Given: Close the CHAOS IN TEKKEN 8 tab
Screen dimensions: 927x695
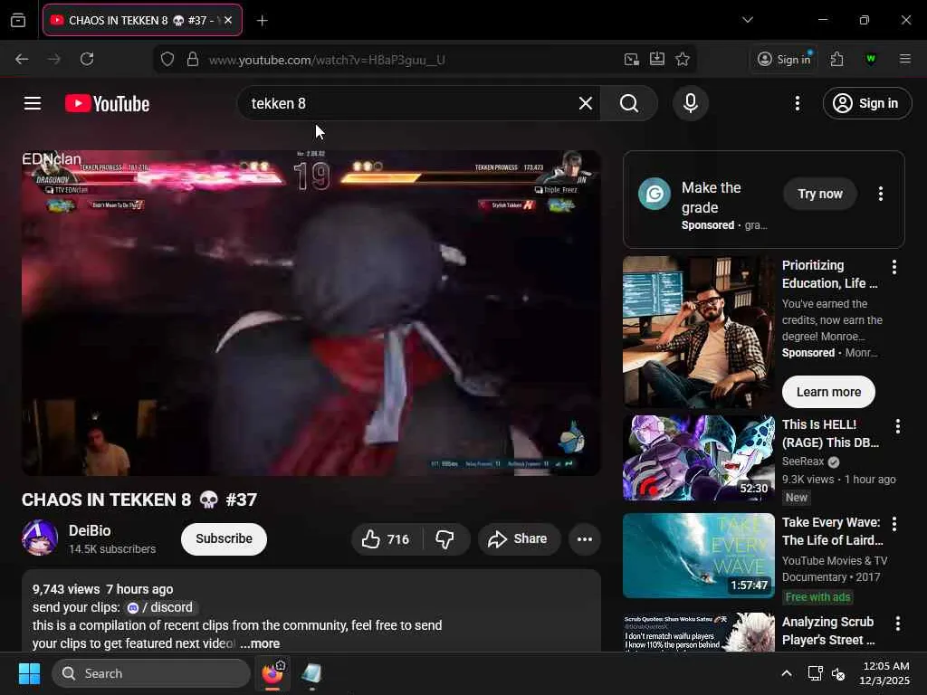Looking at the screenshot, I should 228,20.
